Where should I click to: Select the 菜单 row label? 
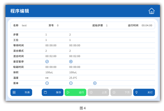[16, 83]
